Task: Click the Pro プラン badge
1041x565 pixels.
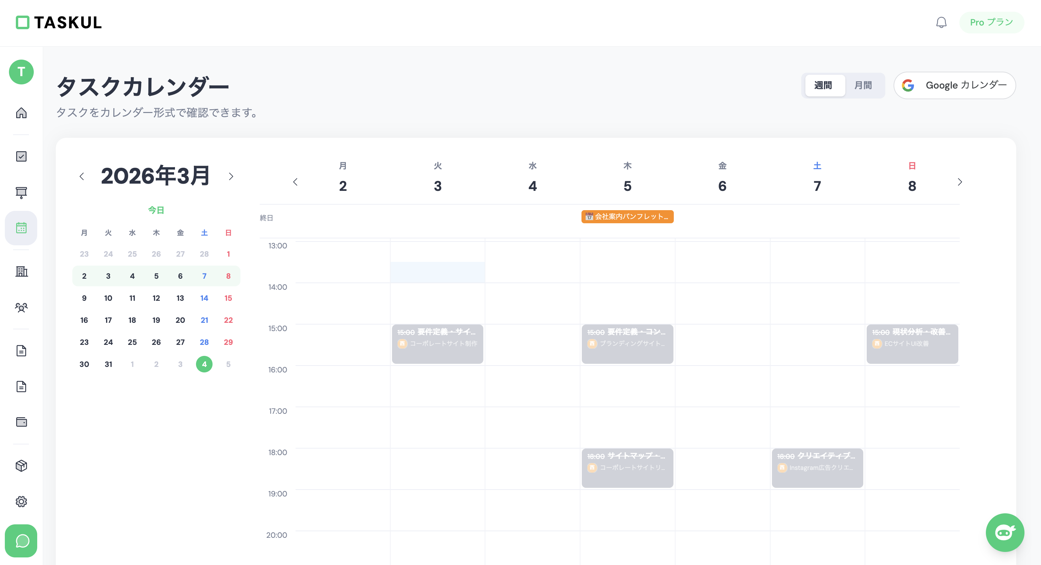Action: pyautogui.click(x=991, y=22)
